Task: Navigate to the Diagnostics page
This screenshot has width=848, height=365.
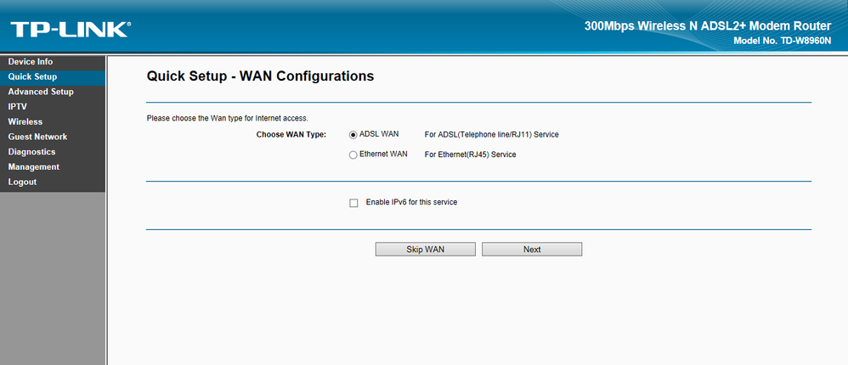Action: tap(31, 152)
